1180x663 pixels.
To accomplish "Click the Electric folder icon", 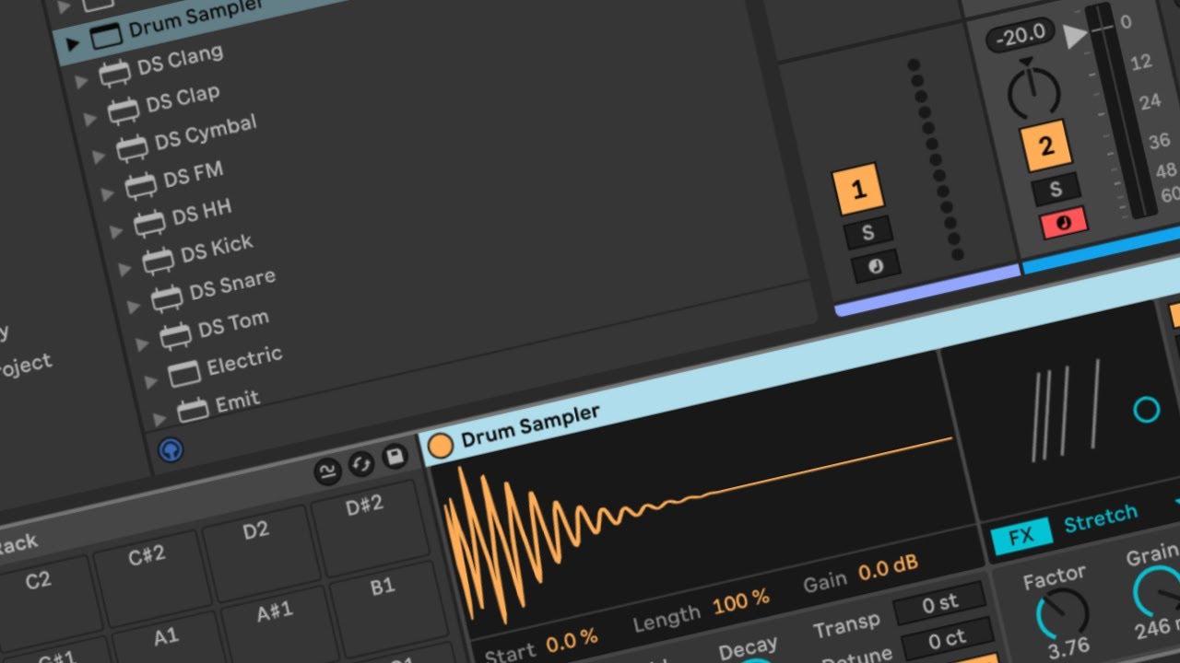I will [184, 373].
